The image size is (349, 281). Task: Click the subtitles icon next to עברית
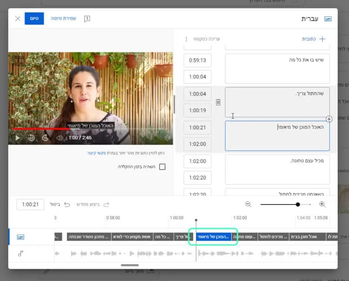coord(328,19)
